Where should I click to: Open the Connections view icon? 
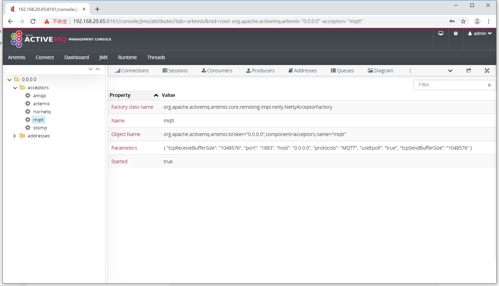pos(118,70)
